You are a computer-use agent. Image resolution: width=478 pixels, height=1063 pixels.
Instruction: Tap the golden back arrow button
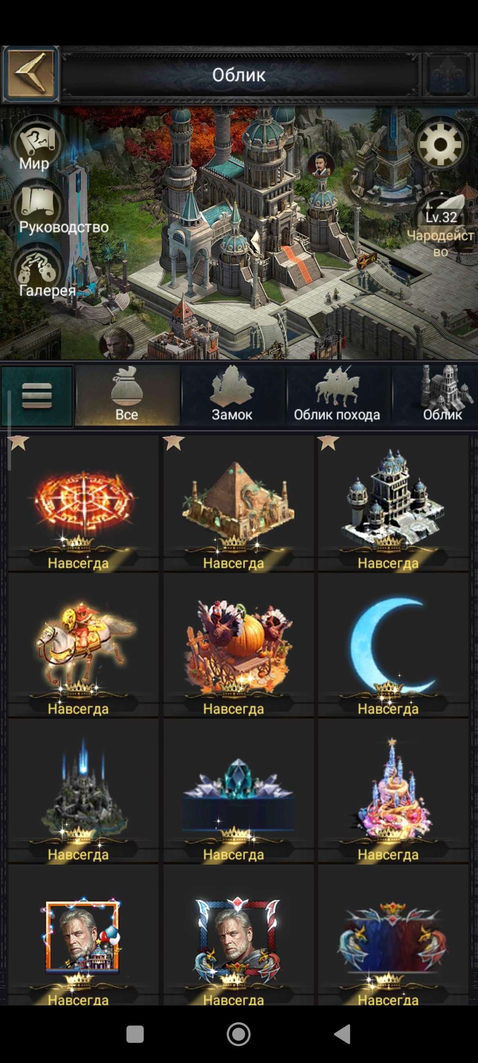click(31, 74)
